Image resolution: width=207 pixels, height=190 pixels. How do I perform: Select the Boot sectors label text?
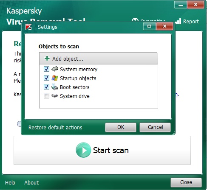click(75, 87)
